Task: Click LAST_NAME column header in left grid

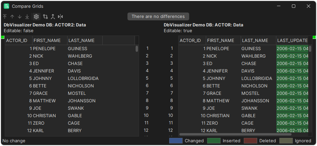Action: pyautogui.click(x=85, y=40)
